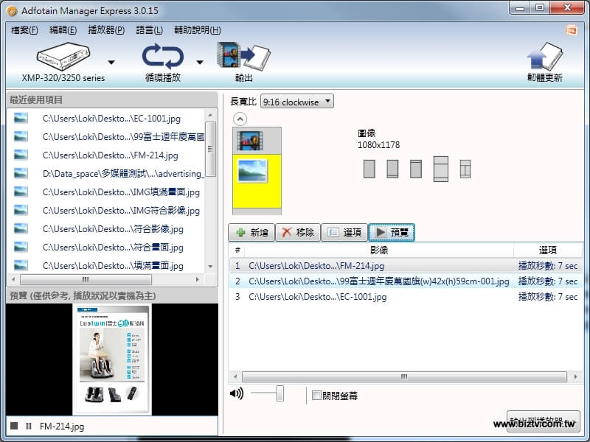Viewport: 590px width, 442px height.
Task: Click the 新增 add button
Action: tap(251, 233)
